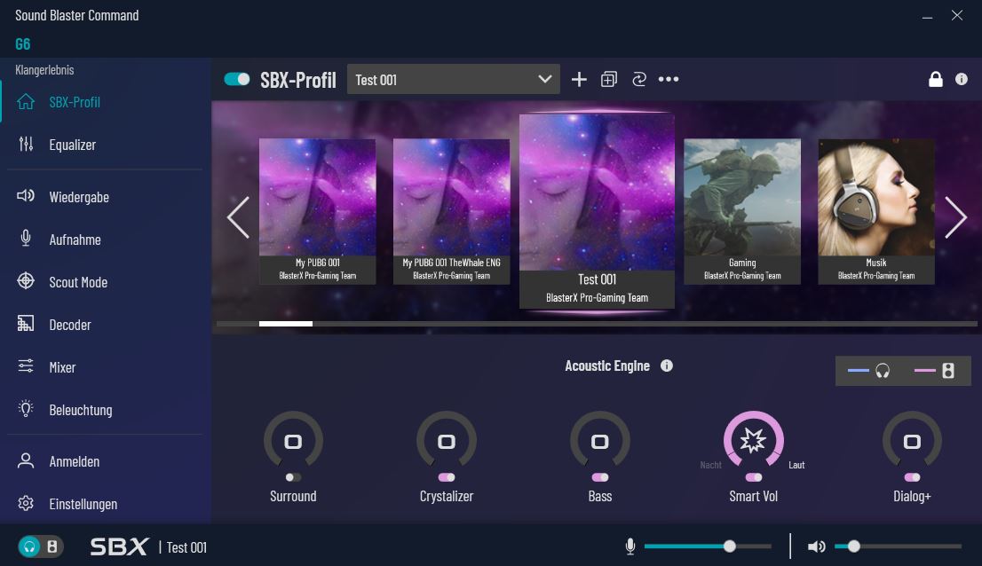Click the Mixer icon
The height and width of the screenshot is (566, 982).
pyautogui.click(x=26, y=366)
